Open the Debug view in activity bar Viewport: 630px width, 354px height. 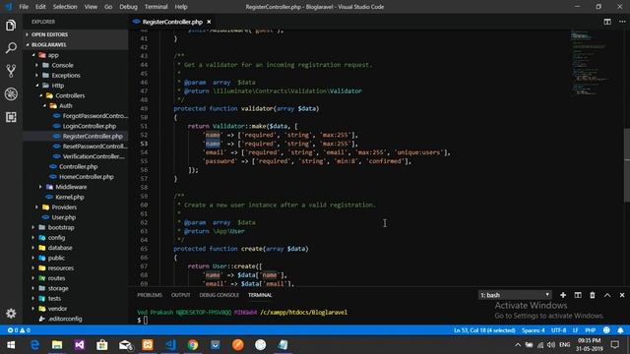tap(11, 94)
